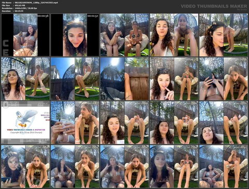
Task: Click the File Size line in the header
Action: 13,5
